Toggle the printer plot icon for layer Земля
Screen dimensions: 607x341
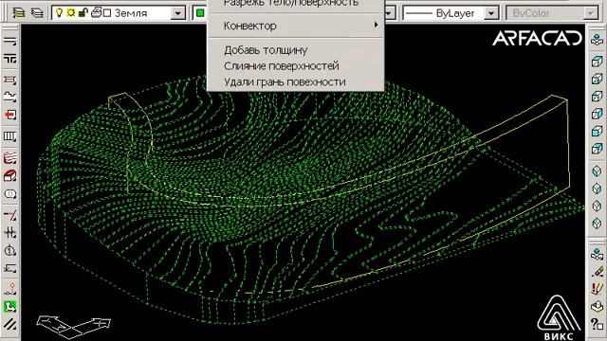pos(96,12)
